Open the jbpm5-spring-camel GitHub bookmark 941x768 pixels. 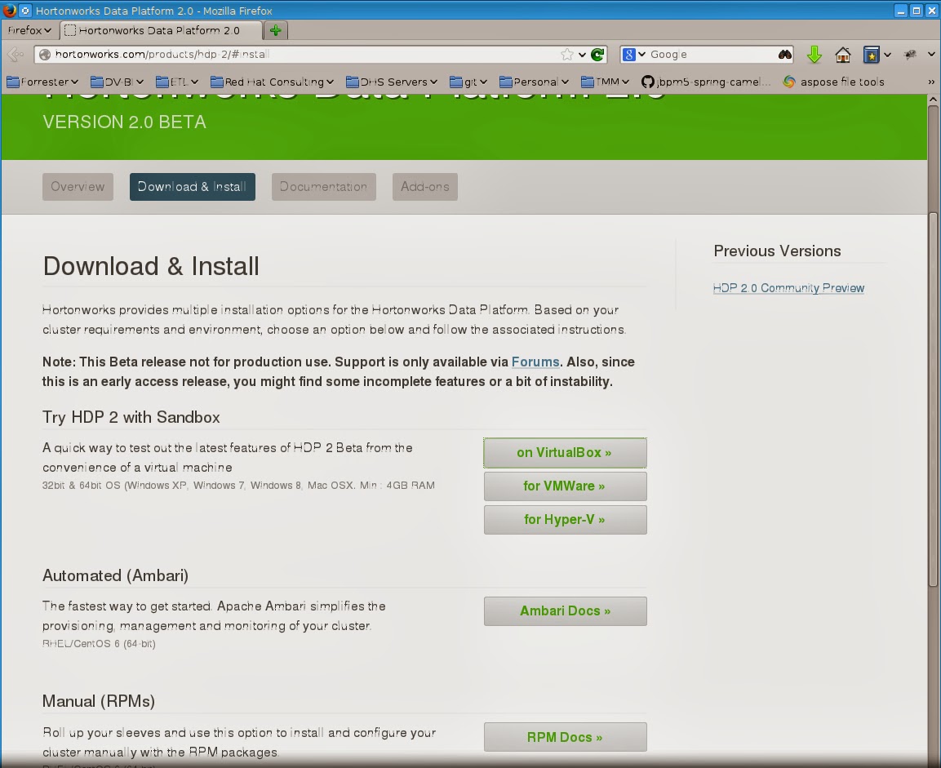point(706,82)
